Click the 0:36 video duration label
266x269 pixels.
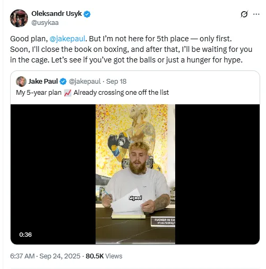25,235
